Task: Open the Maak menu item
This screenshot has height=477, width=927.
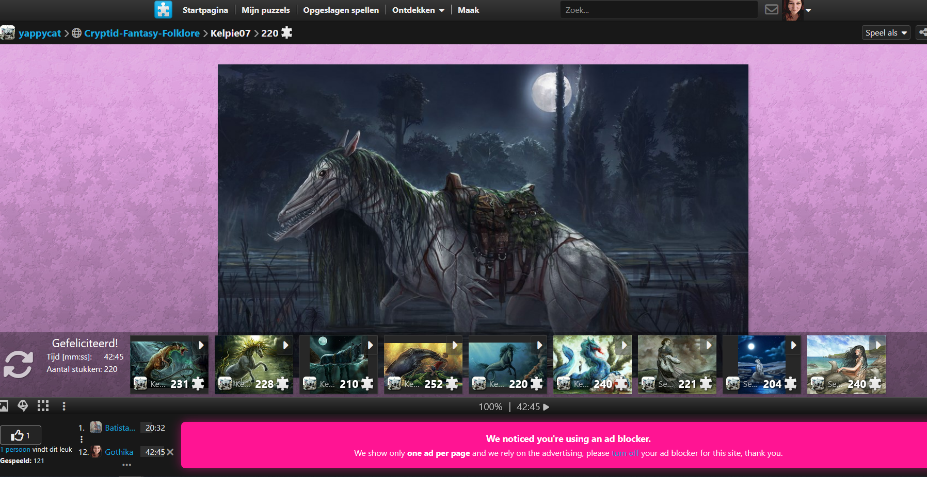Action: tap(468, 10)
